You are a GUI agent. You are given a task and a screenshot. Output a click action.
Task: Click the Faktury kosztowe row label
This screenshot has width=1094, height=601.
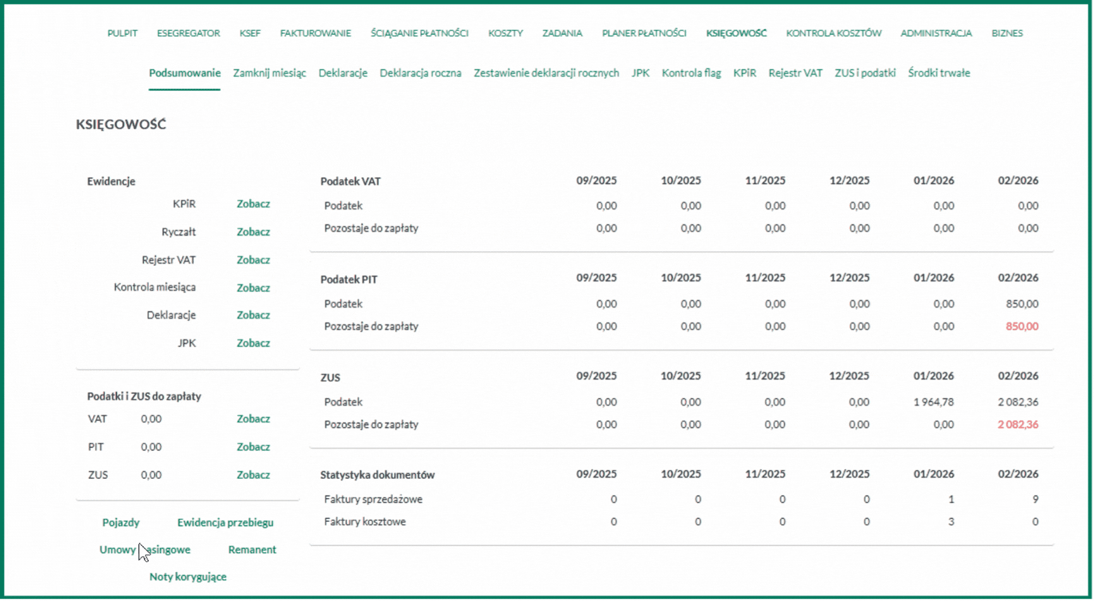click(365, 522)
